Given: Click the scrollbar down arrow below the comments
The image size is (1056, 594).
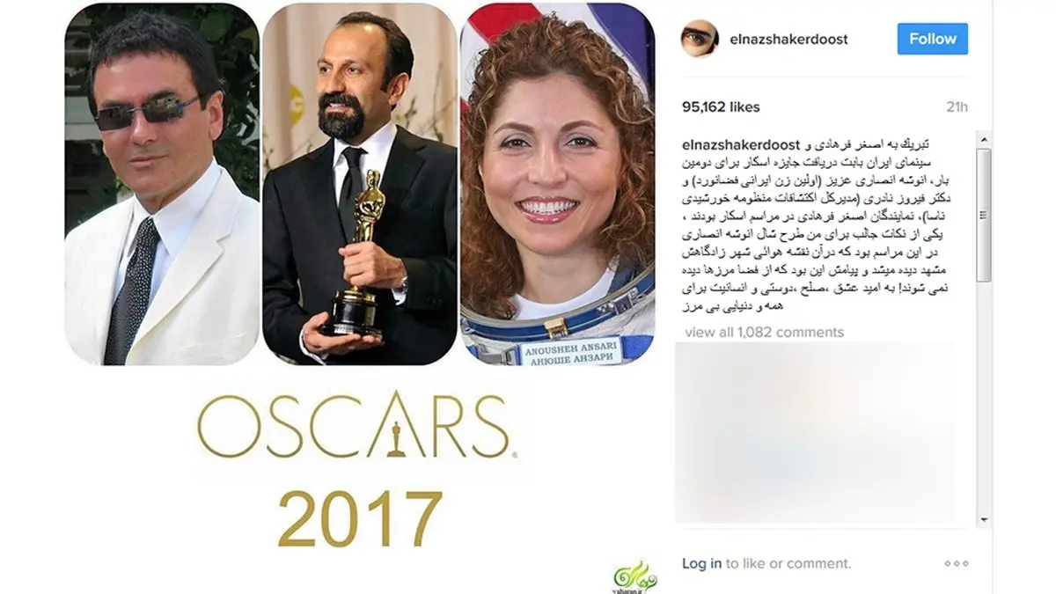Looking at the screenshot, I should click(983, 519).
